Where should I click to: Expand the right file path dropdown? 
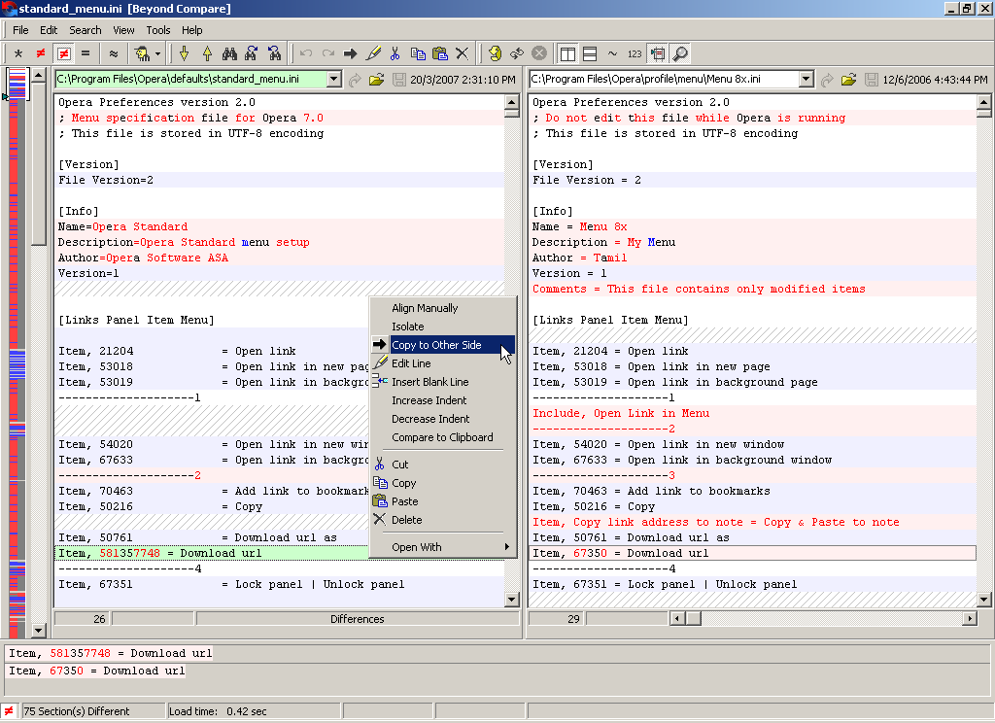(806, 79)
